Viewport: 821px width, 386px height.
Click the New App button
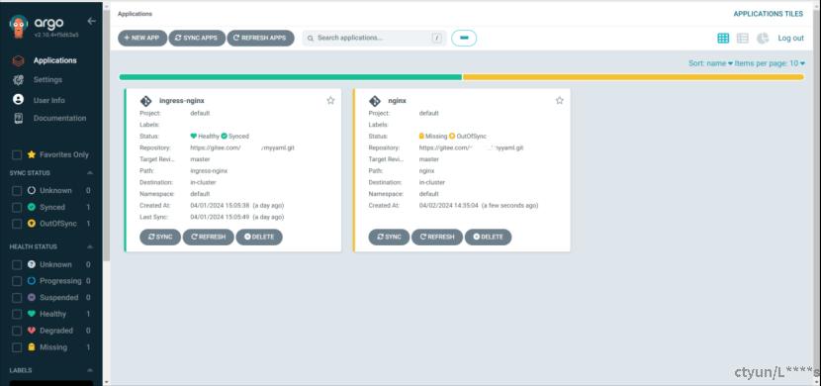click(x=142, y=39)
